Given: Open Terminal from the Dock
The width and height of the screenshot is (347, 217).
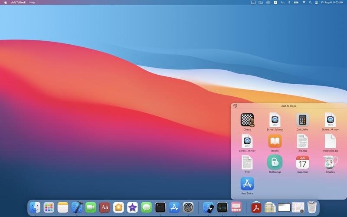Looking at the screenshot, I should coord(160,207).
